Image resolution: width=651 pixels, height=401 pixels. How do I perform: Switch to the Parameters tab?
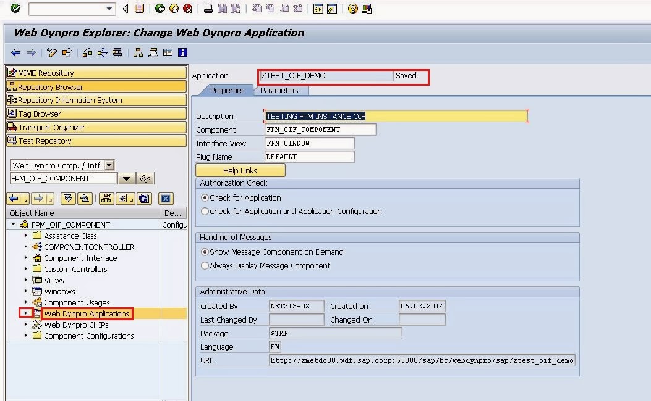tap(279, 91)
